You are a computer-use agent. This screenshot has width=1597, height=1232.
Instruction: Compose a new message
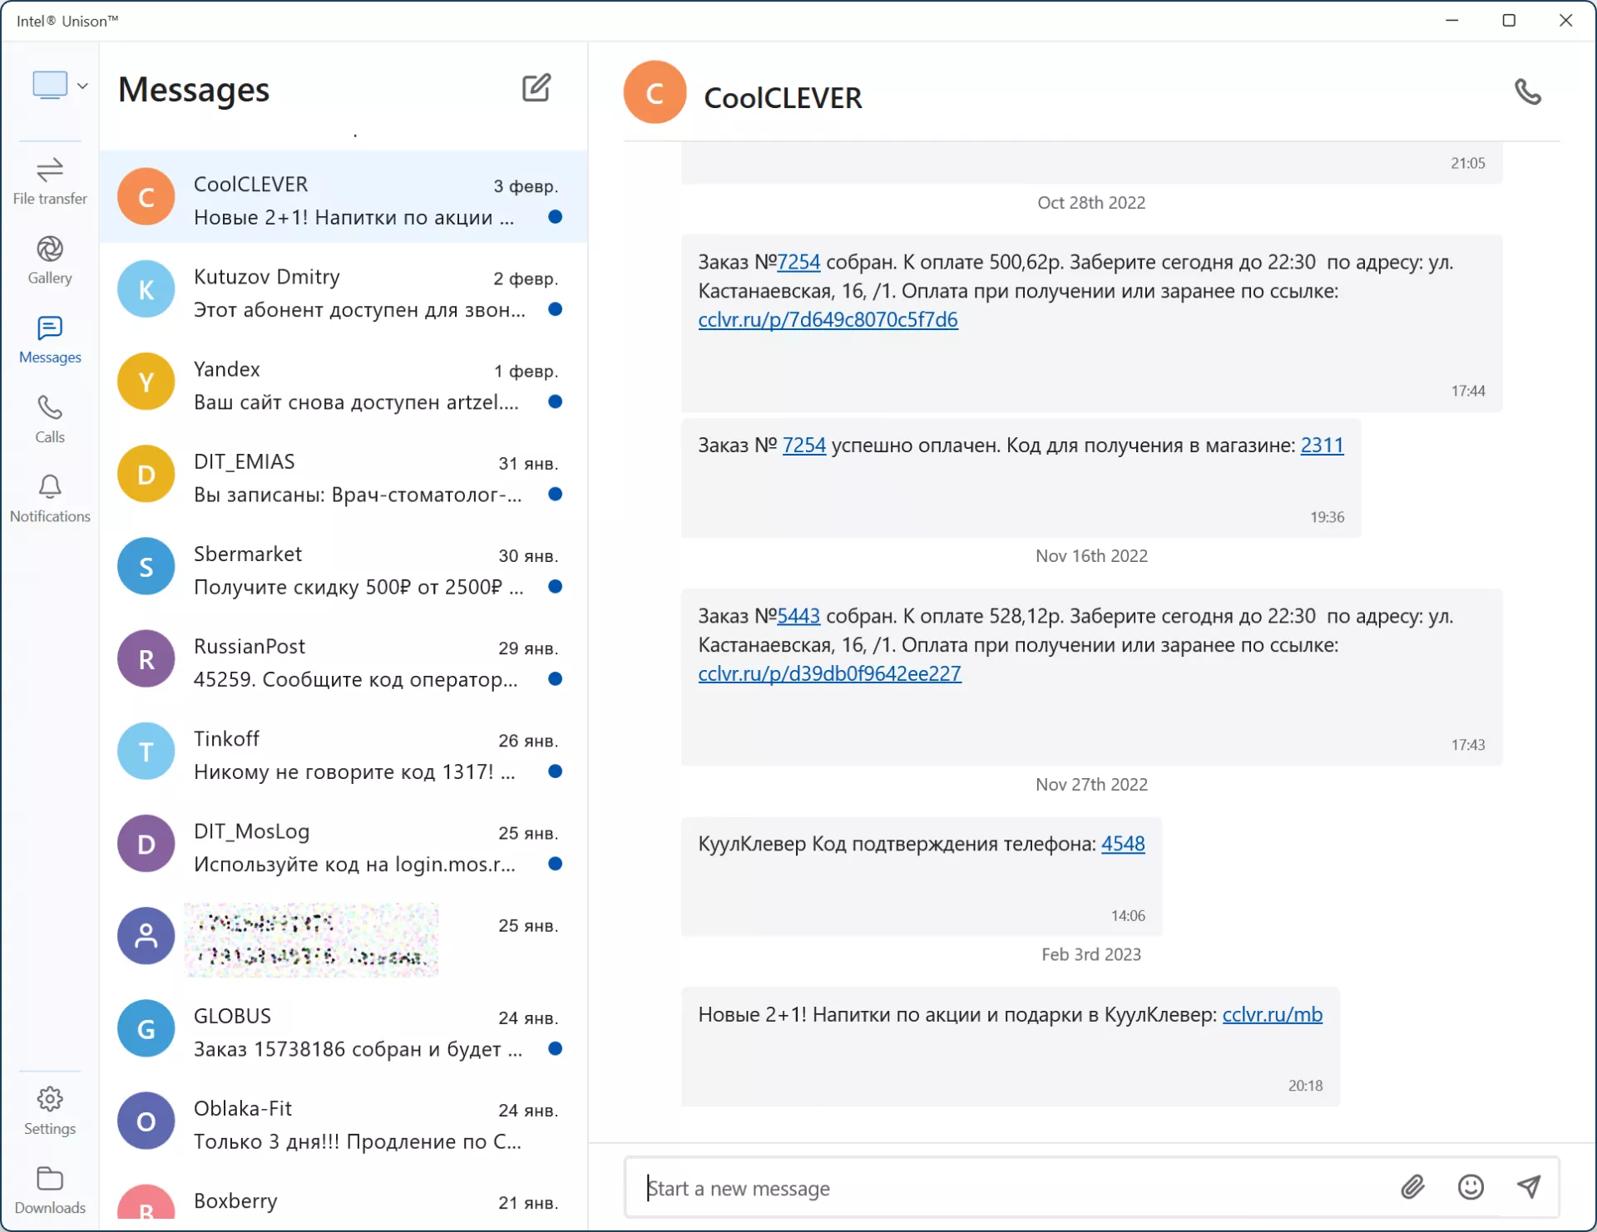click(x=536, y=87)
